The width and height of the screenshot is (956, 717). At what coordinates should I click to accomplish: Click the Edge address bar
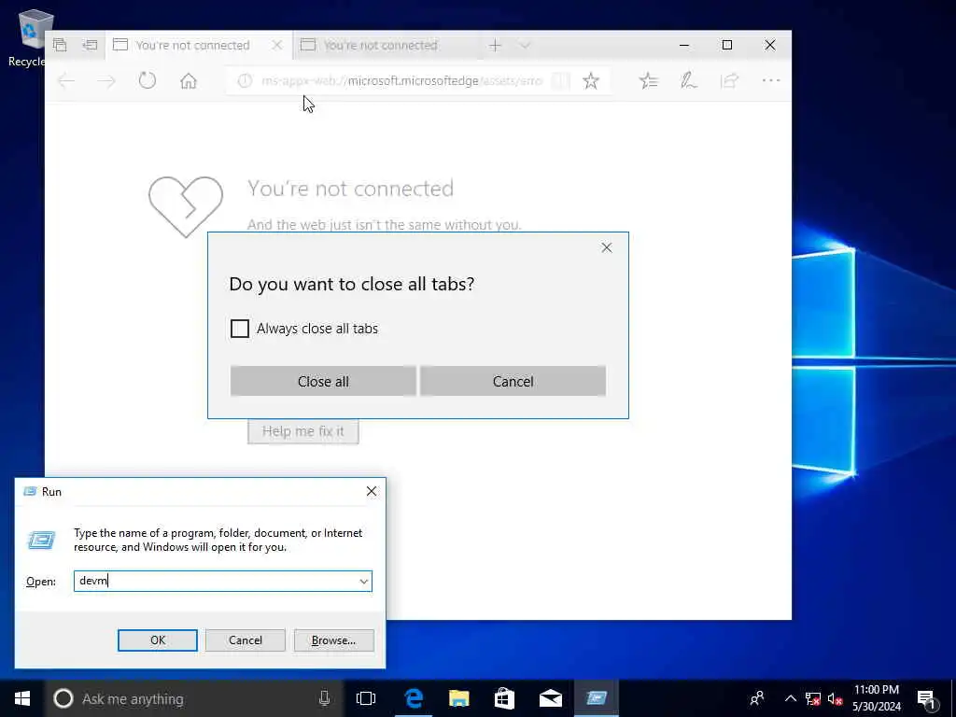(400, 80)
